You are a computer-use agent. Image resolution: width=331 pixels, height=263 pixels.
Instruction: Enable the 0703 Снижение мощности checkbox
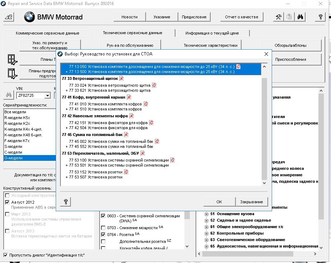(x=104, y=228)
